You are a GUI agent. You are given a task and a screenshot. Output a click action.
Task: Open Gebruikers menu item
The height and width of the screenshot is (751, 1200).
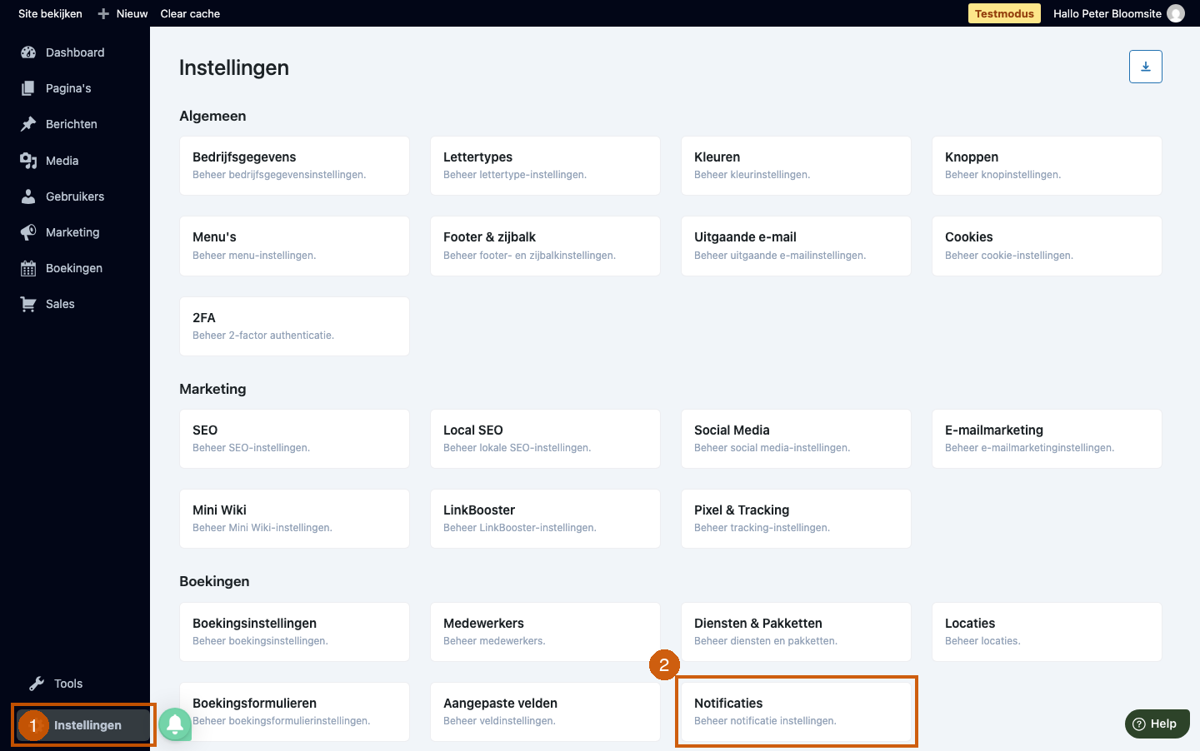[75, 196]
